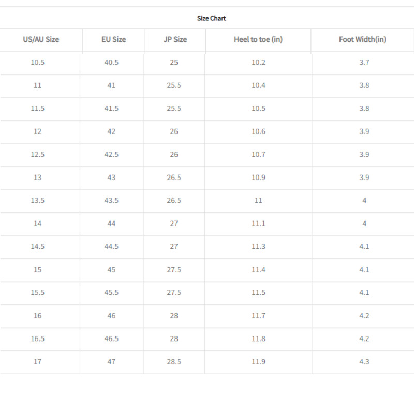The width and height of the screenshot is (414, 414).
Task: Select EU size 46.5 cell
Action: click(x=111, y=338)
